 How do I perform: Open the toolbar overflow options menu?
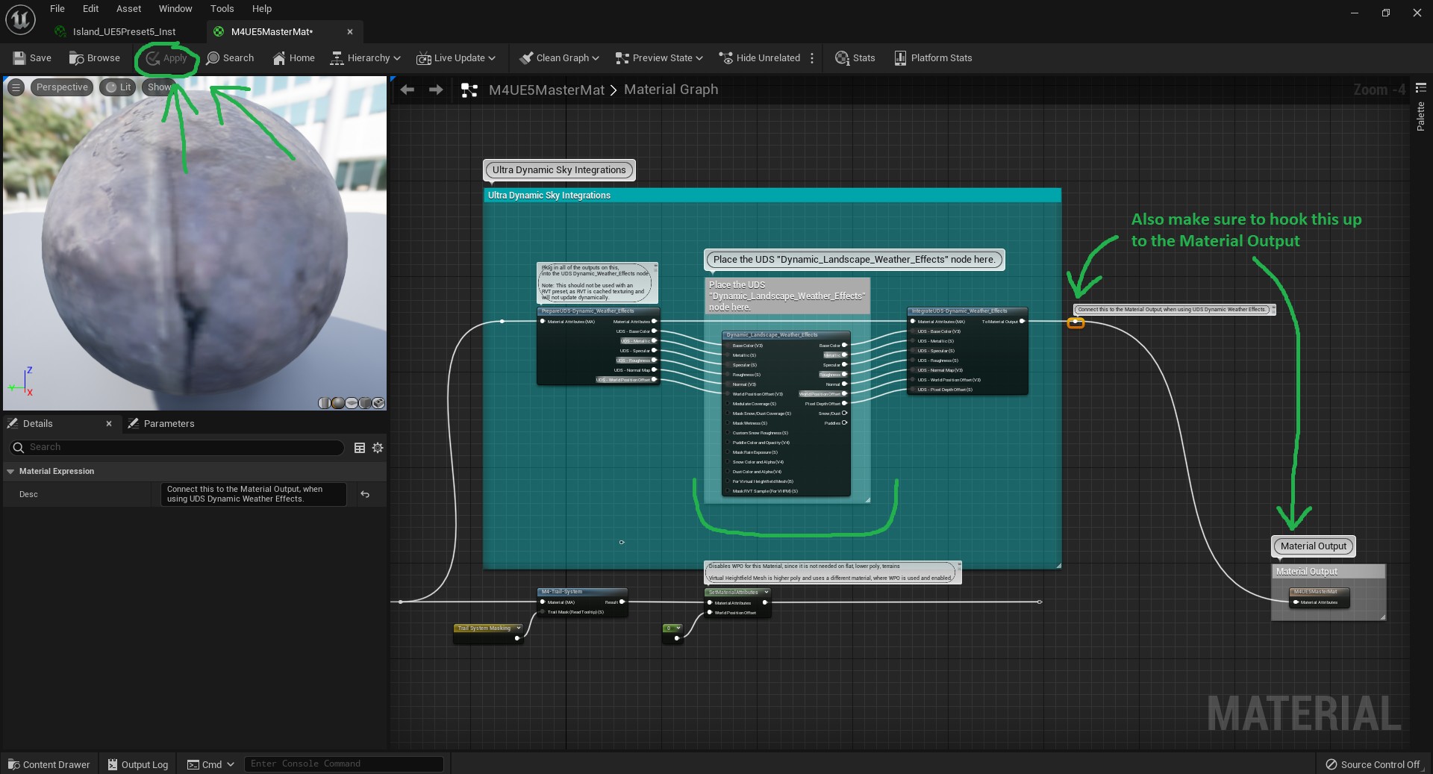click(x=812, y=58)
